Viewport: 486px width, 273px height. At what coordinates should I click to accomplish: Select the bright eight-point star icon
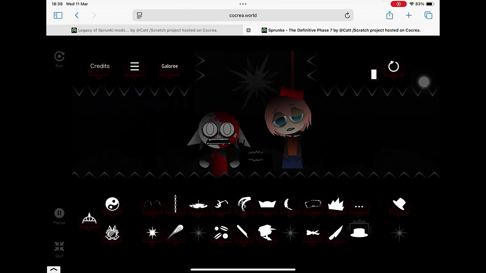point(152,232)
